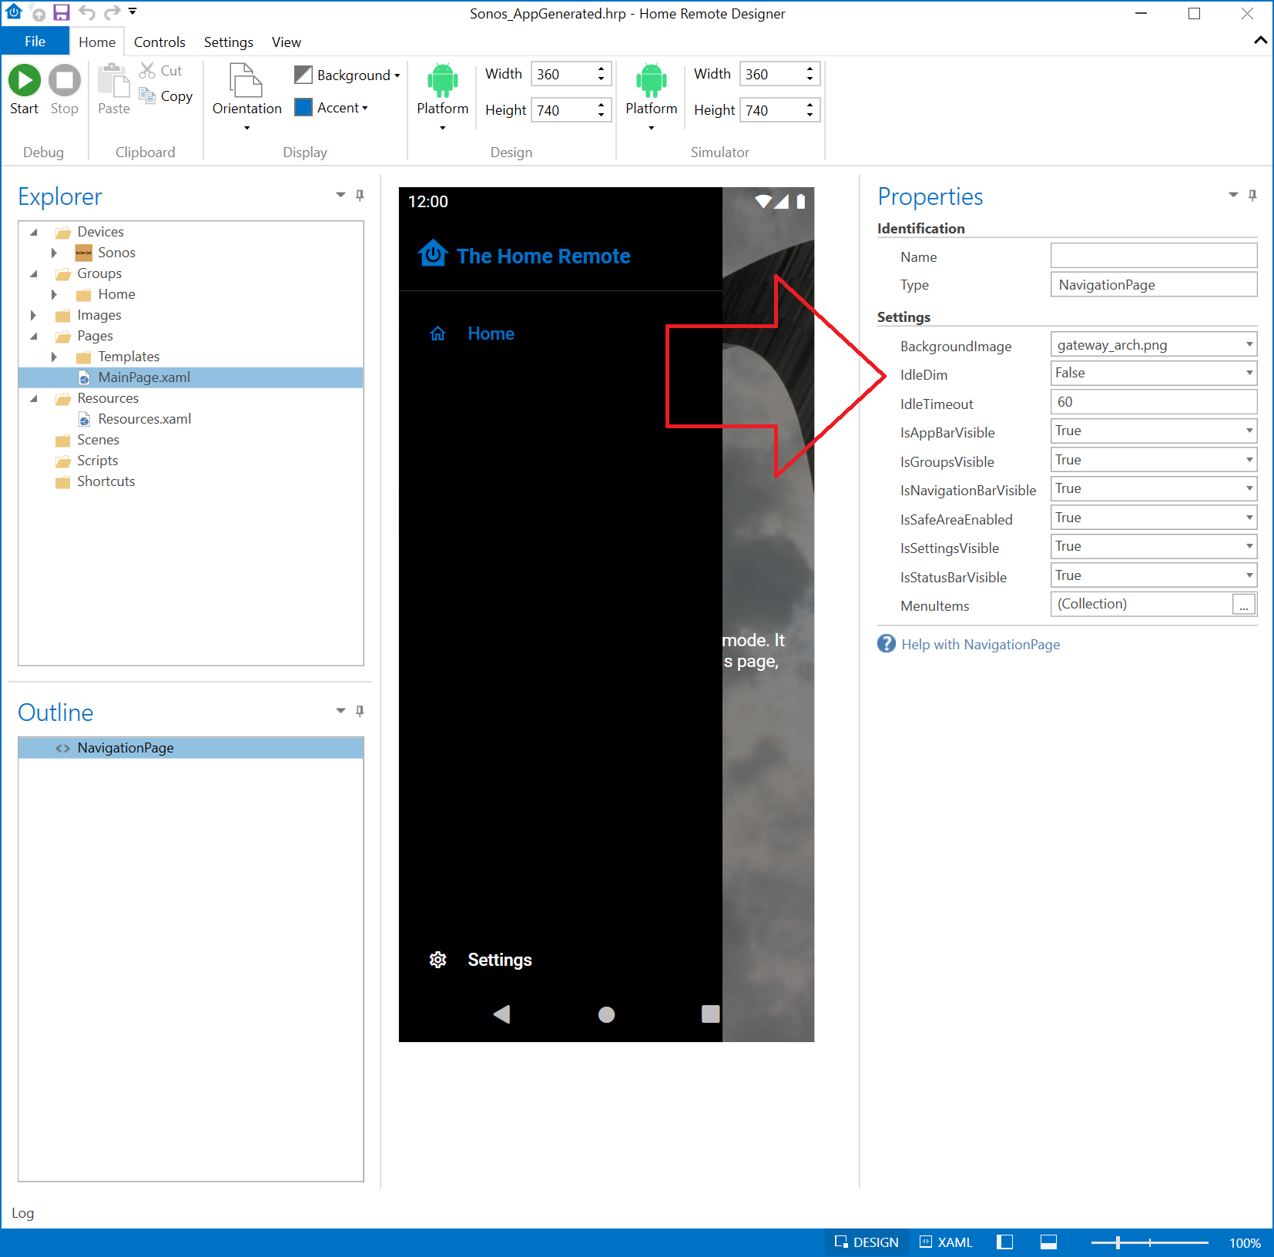
Task: Increase the Design Width value
Action: 601,69
